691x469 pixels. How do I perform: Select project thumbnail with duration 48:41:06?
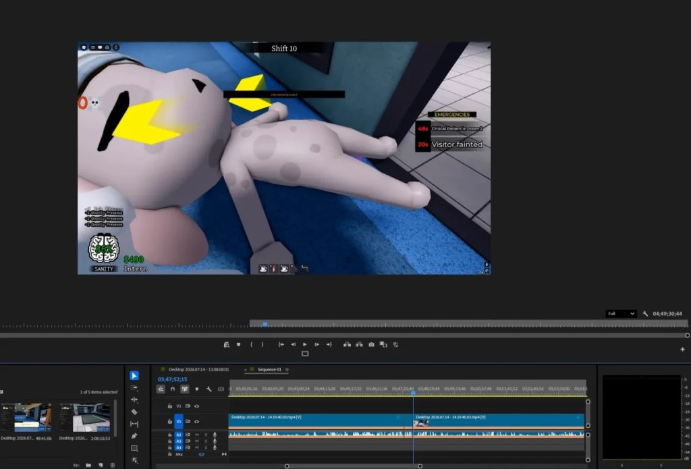click(26, 418)
